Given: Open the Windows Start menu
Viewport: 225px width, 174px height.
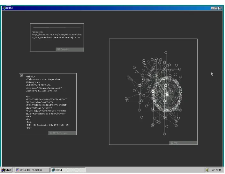Looking at the screenshot, I should pyautogui.click(x=6, y=170).
